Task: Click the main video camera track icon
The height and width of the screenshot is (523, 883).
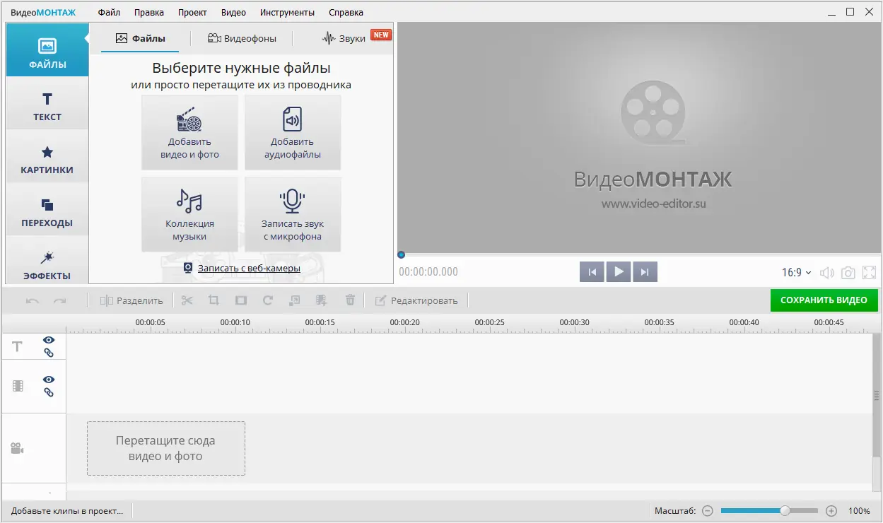Action: (x=17, y=448)
